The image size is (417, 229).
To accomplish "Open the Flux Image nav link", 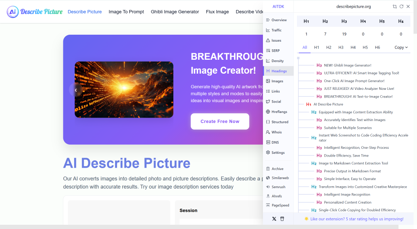I will 217,12.
